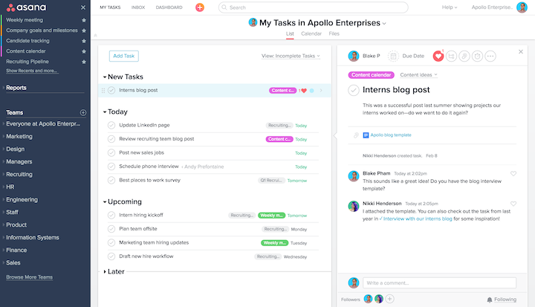Click the orange plus quick-add button
Screen dimensions: 535x307
tap(199, 7)
